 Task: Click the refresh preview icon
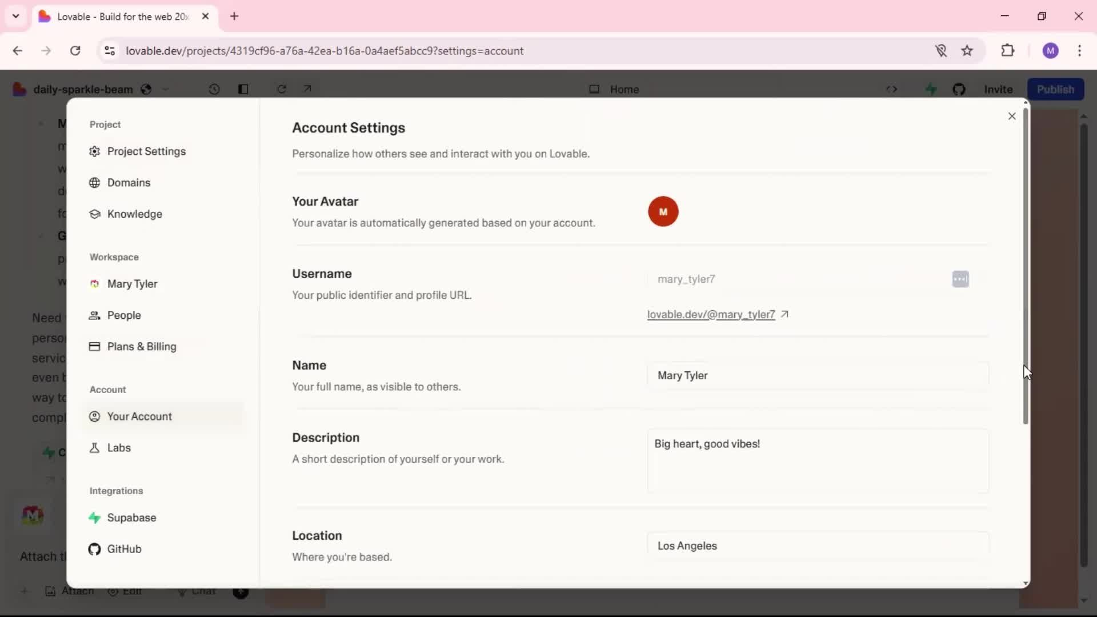coord(282,89)
